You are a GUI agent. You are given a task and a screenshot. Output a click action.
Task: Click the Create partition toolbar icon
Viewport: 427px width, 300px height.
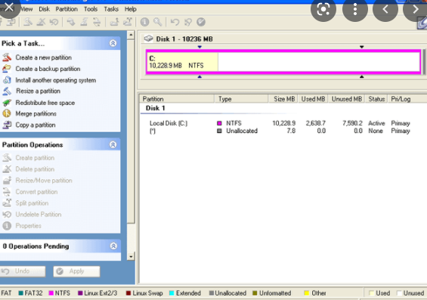click(x=28, y=22)
